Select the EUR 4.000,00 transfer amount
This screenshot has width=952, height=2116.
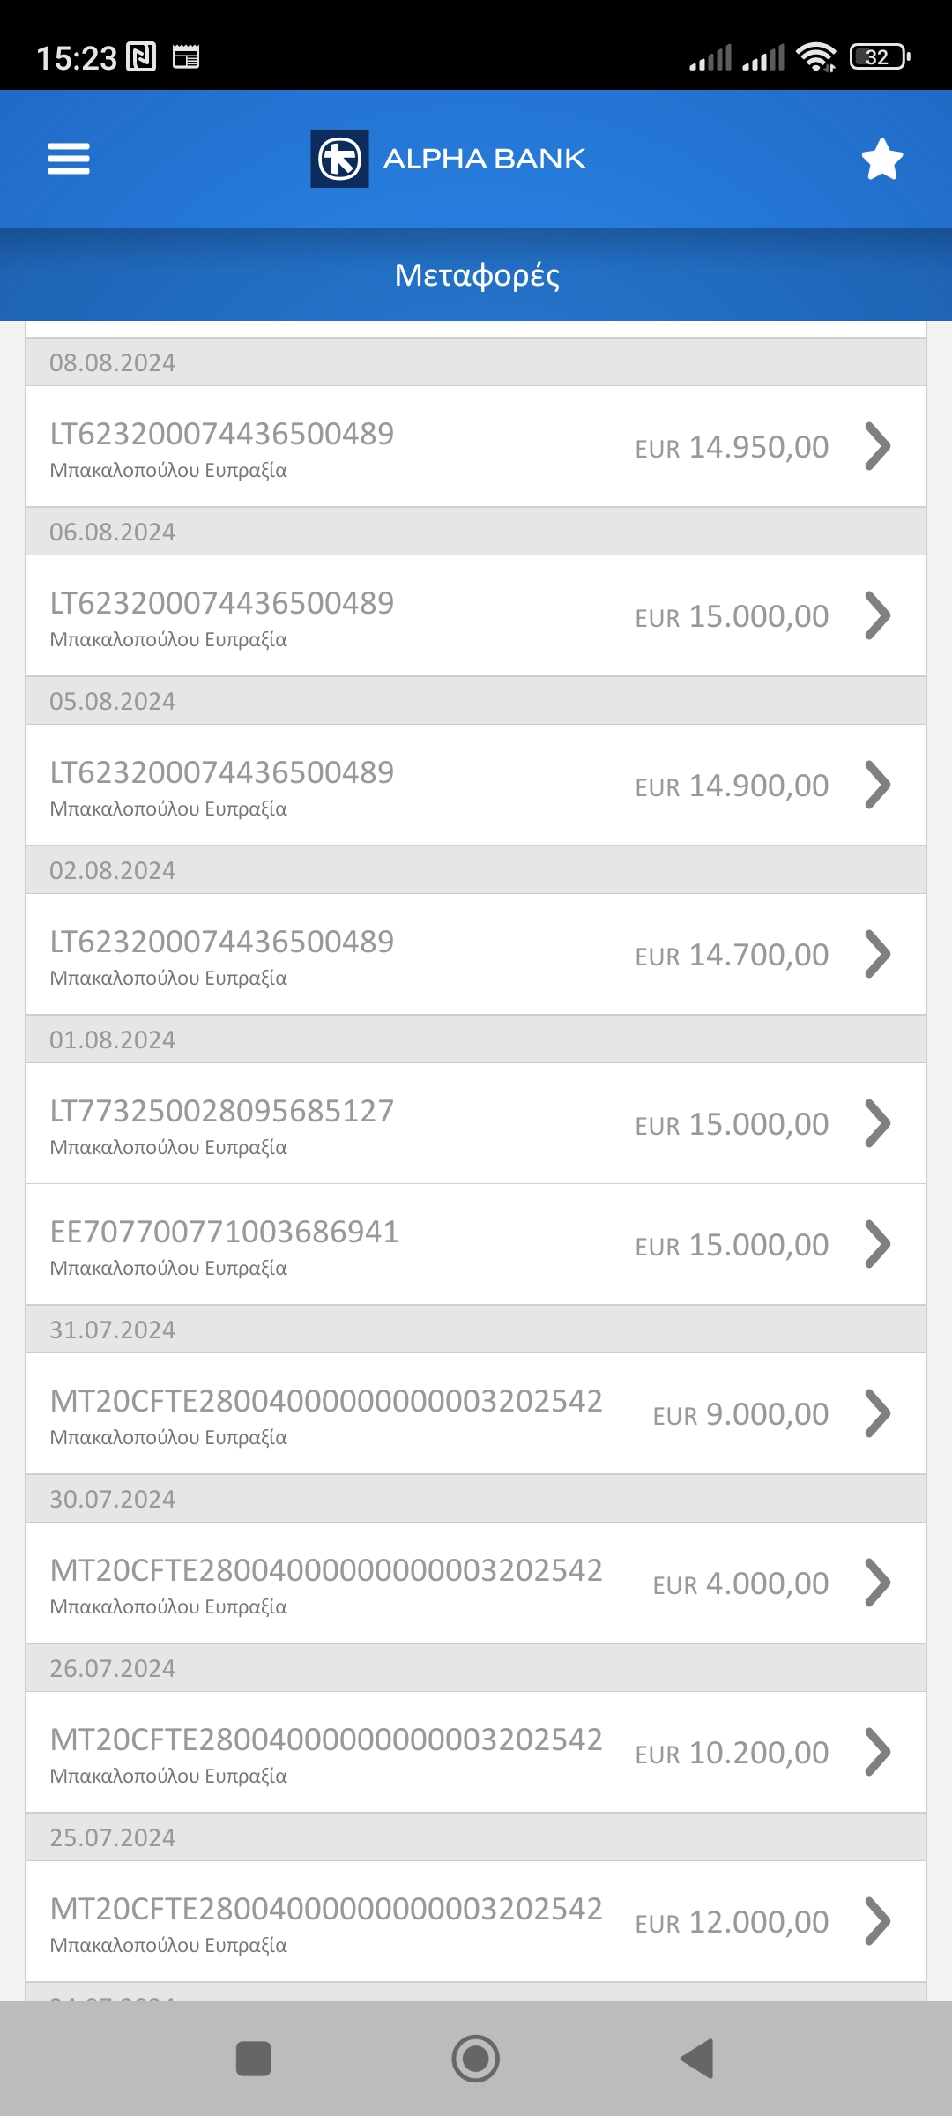point(740,1583)
